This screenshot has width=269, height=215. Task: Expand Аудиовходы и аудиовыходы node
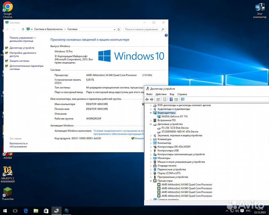(151, 109)
